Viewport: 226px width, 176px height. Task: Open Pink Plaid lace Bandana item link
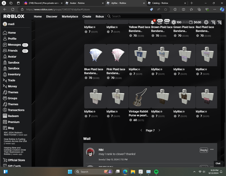pos(116,71)
